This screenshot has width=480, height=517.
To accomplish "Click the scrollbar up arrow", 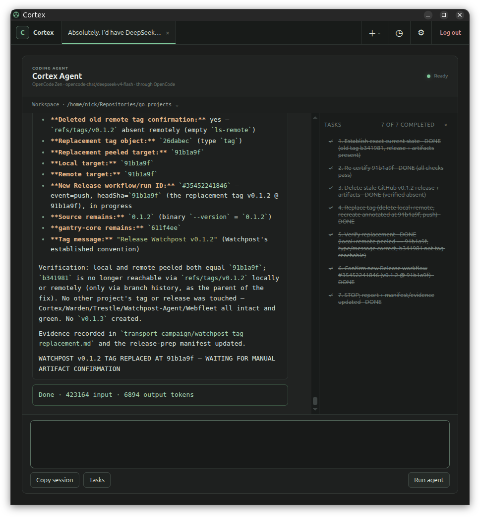I will click(315, 117).
